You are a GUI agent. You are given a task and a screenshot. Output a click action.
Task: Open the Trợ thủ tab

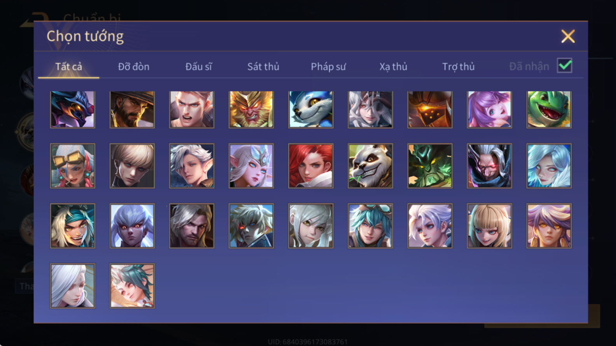[x=458, y=67]
